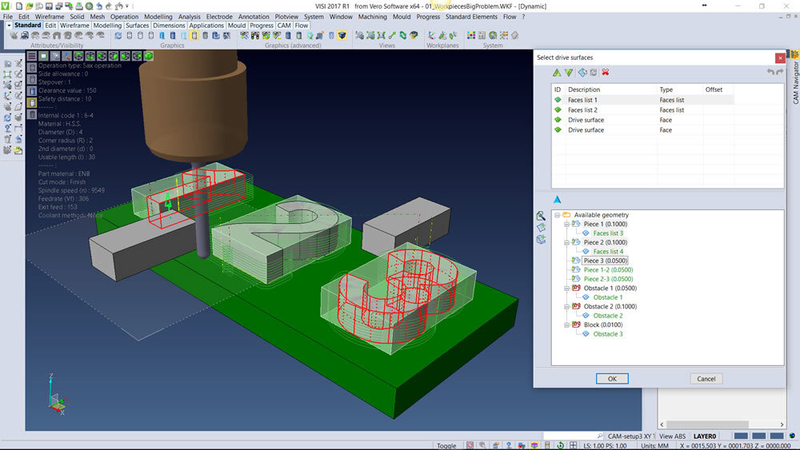This screenshot has width=800, height=450.
Task: Click the green rotate icon in the status bar
Action: (x=560, y=445)
